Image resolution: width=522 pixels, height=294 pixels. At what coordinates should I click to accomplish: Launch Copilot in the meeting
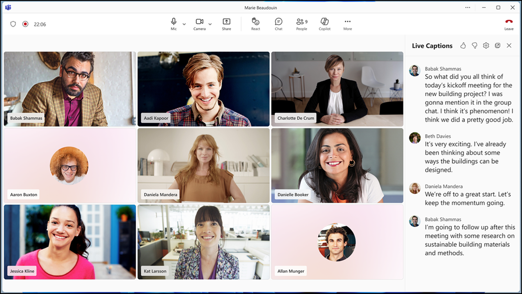click(x=325, y=24)
